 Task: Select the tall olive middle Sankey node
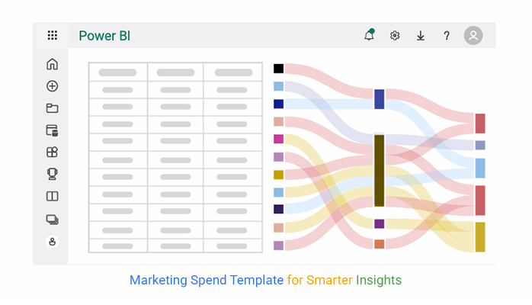380,171
